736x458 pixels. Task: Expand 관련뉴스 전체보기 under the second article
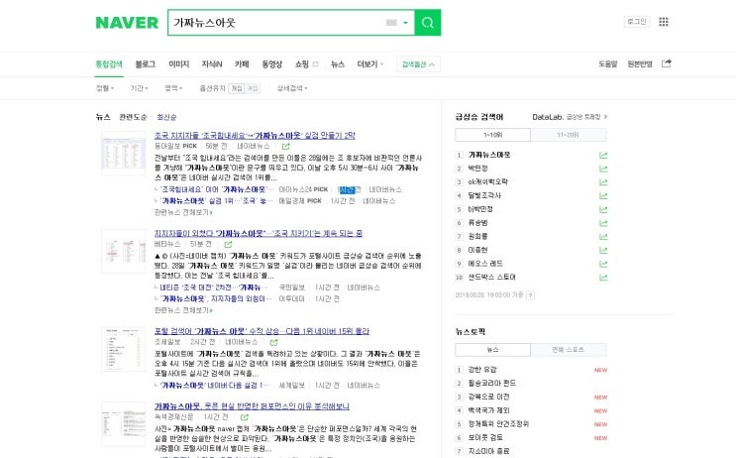point(183,310)
